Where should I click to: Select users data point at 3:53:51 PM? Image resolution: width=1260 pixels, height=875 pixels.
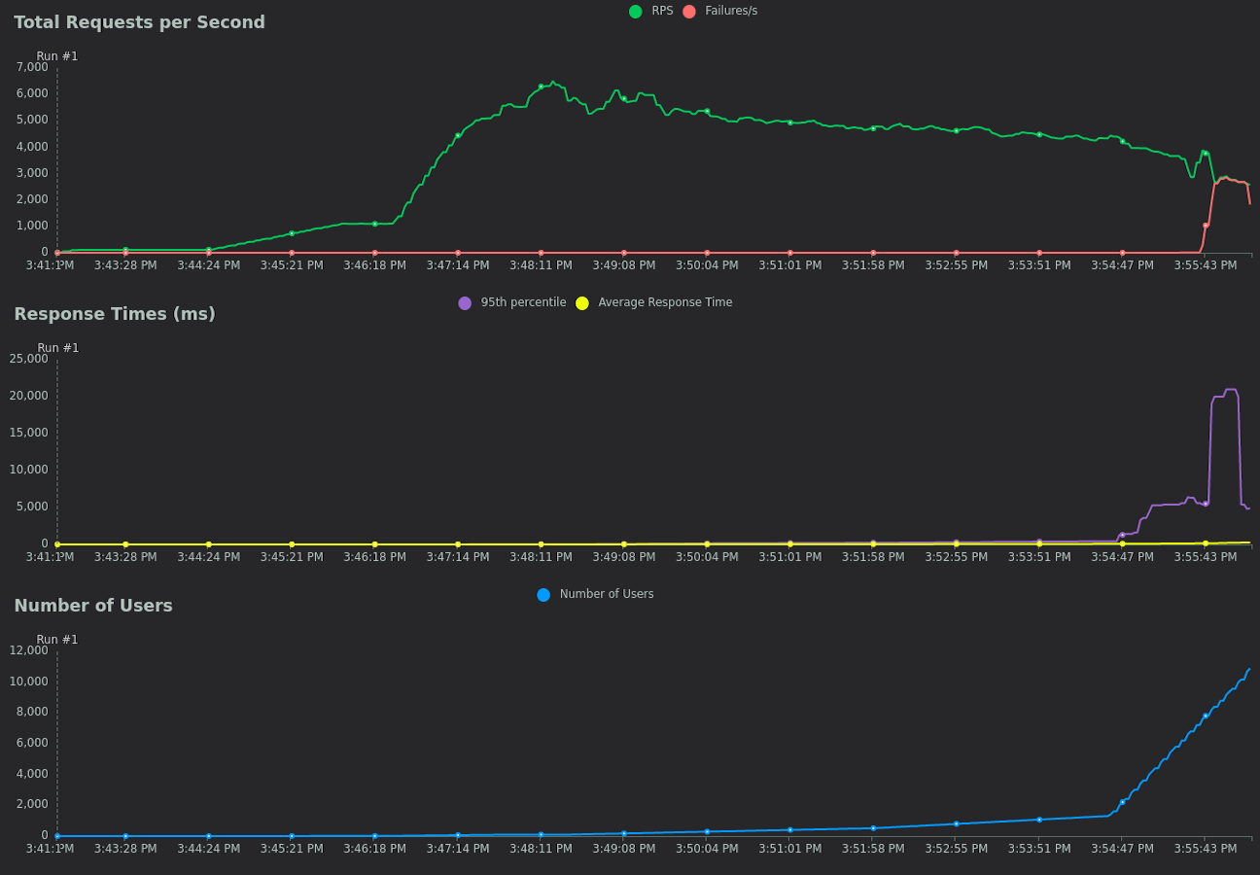(1039, 820)
